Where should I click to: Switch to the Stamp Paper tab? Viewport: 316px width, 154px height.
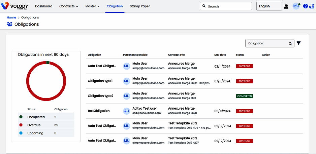click(140, 6)
